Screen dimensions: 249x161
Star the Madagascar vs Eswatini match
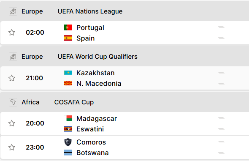12,123
